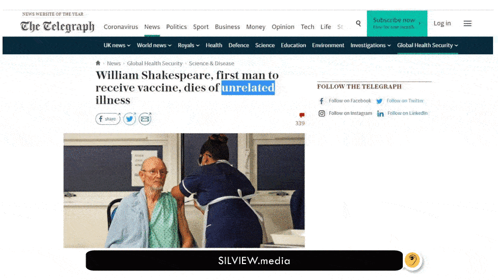Open the hamburger menu icon
This screenshot has width=498, height=280.
point(467,23)
